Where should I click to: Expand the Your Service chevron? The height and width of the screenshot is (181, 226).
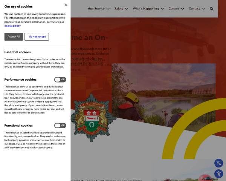[108, 9]
